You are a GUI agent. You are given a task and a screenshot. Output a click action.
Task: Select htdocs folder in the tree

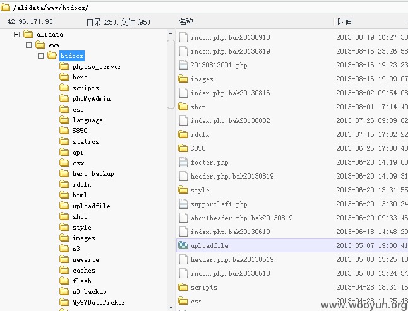click(71, 56)
